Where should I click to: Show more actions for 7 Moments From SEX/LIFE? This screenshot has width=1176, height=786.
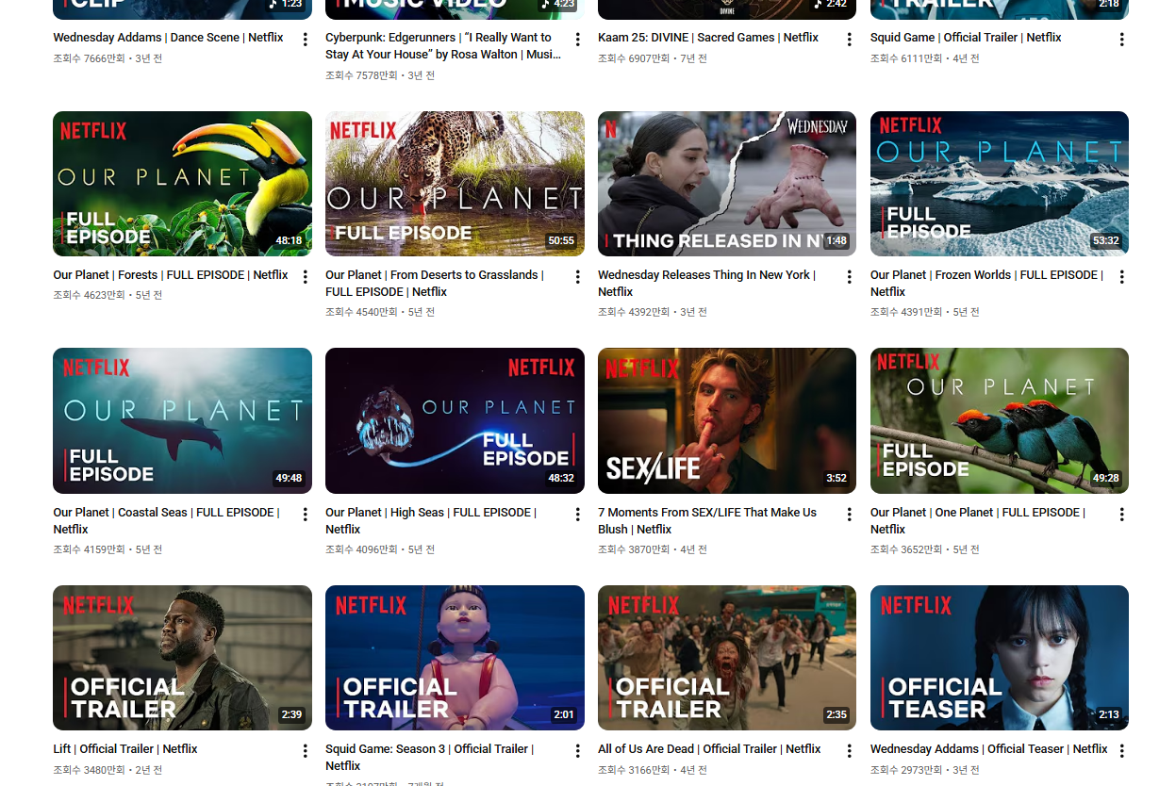pyautogui.click(x=849, y=515)
